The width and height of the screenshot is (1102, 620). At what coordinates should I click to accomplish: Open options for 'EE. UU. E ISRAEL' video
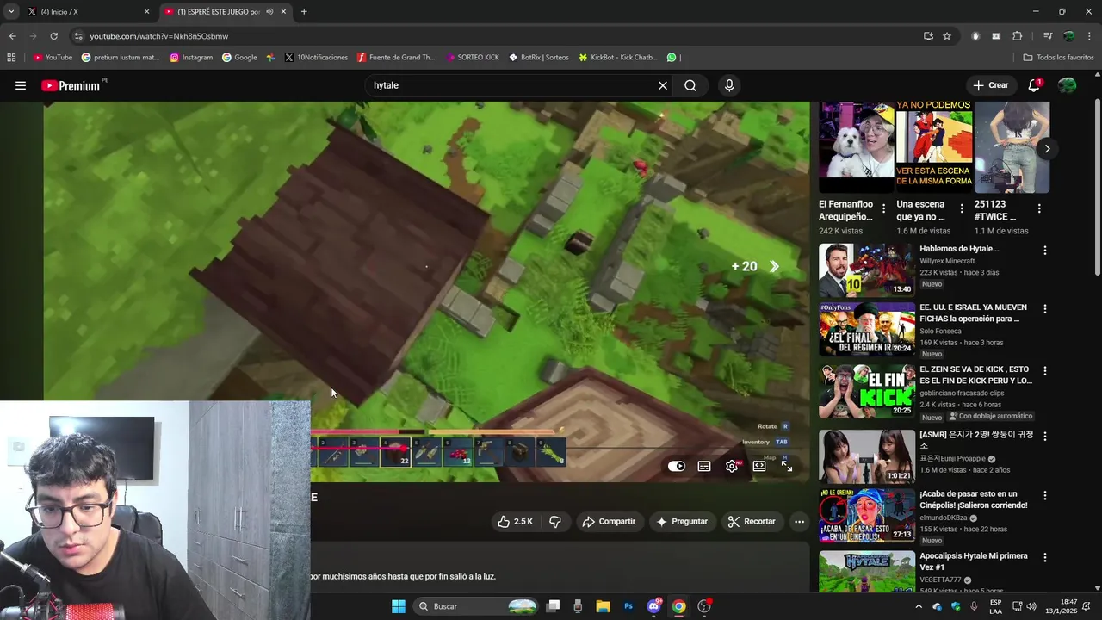1045,309
